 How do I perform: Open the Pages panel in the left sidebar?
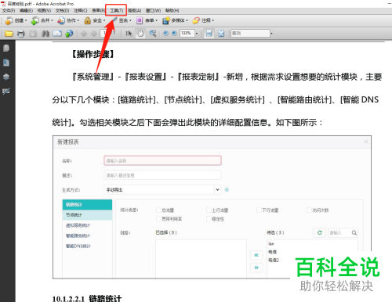tap(6, 49)
